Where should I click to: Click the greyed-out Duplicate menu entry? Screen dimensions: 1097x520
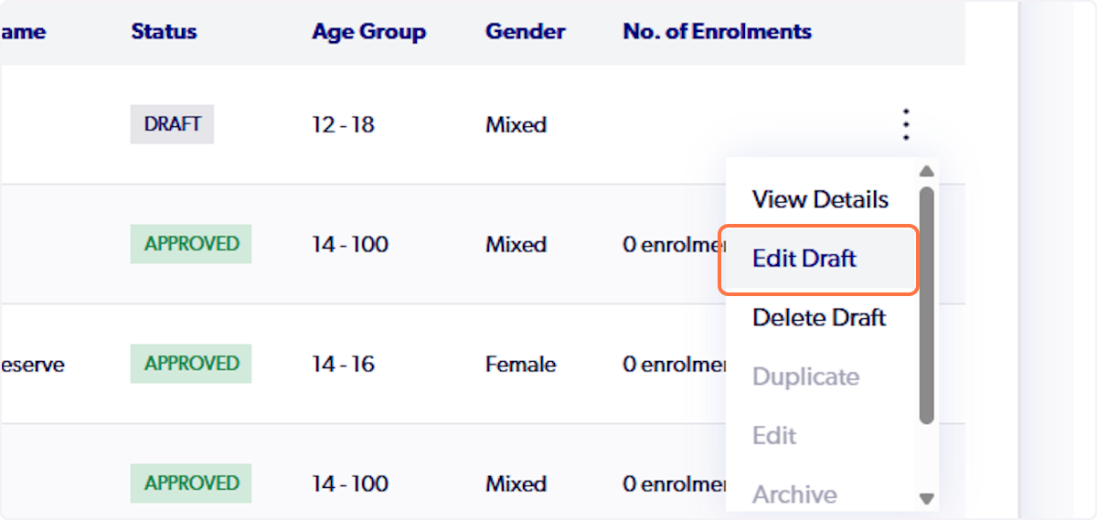(805, 377)
